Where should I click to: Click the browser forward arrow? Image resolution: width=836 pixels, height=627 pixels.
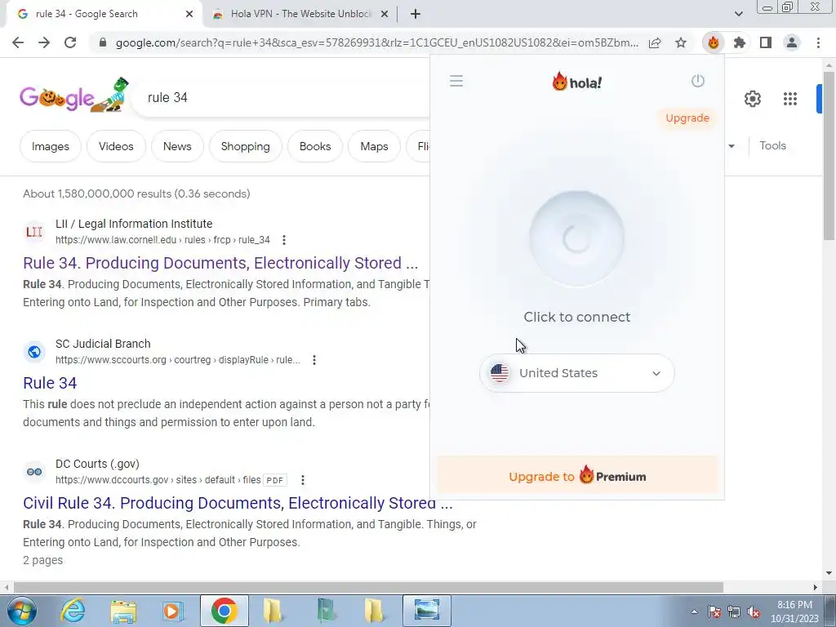44,42
